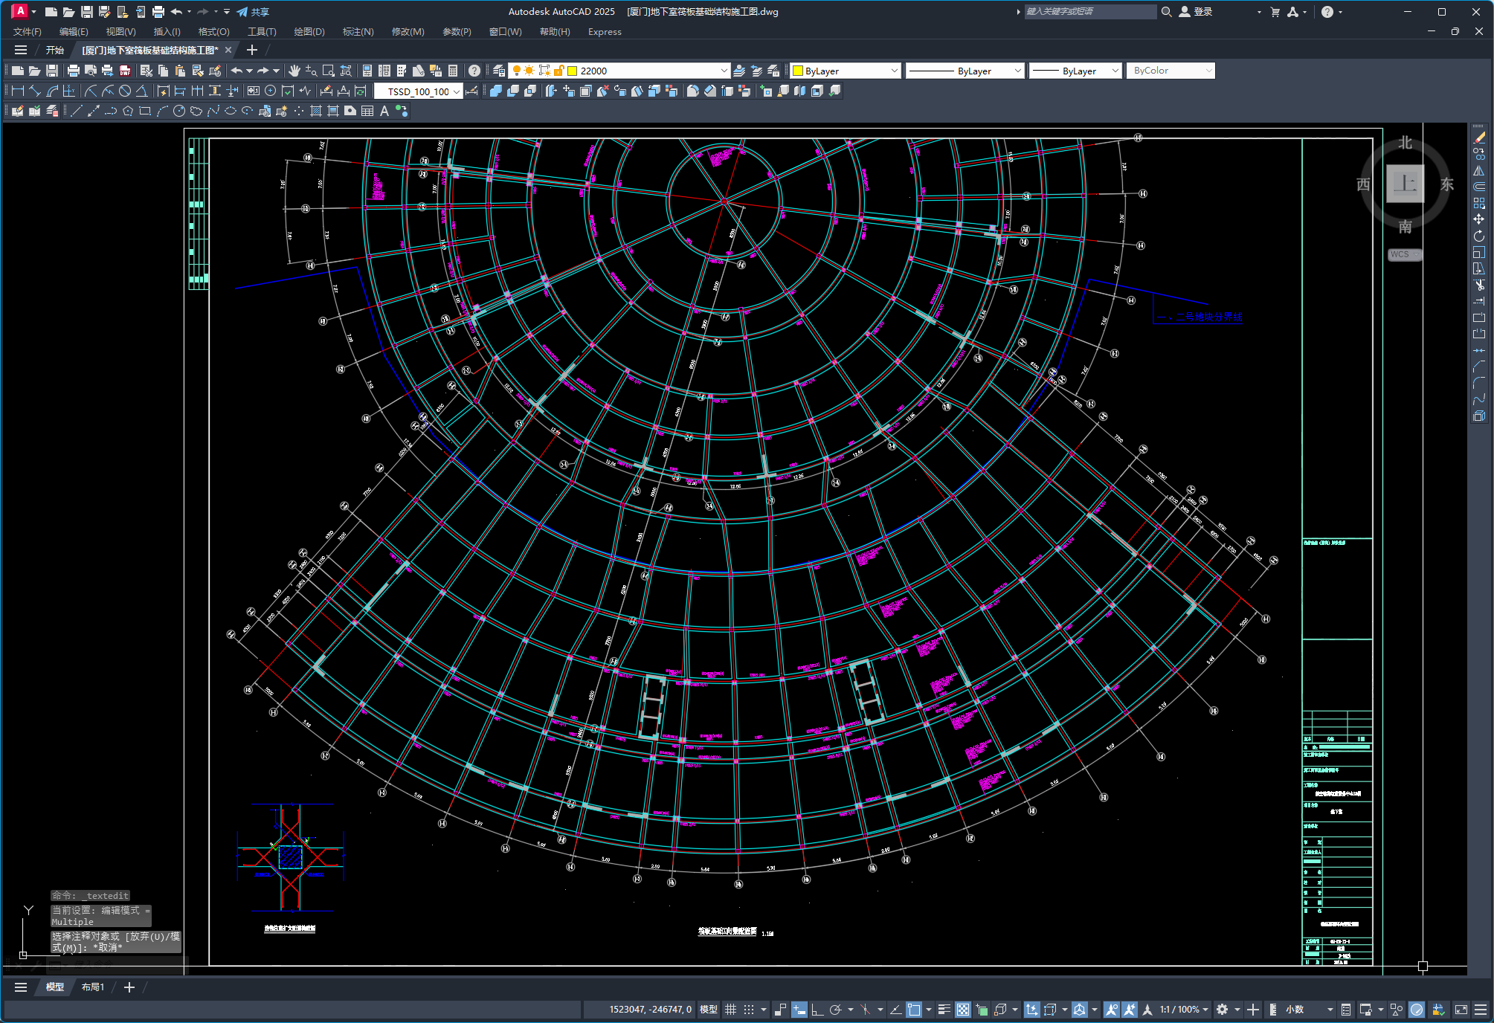Open the 文件(F) menu

click(x=28, y=32)
